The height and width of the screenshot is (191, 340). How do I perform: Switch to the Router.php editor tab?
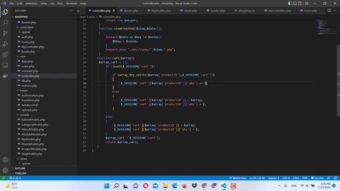[129, 11]
